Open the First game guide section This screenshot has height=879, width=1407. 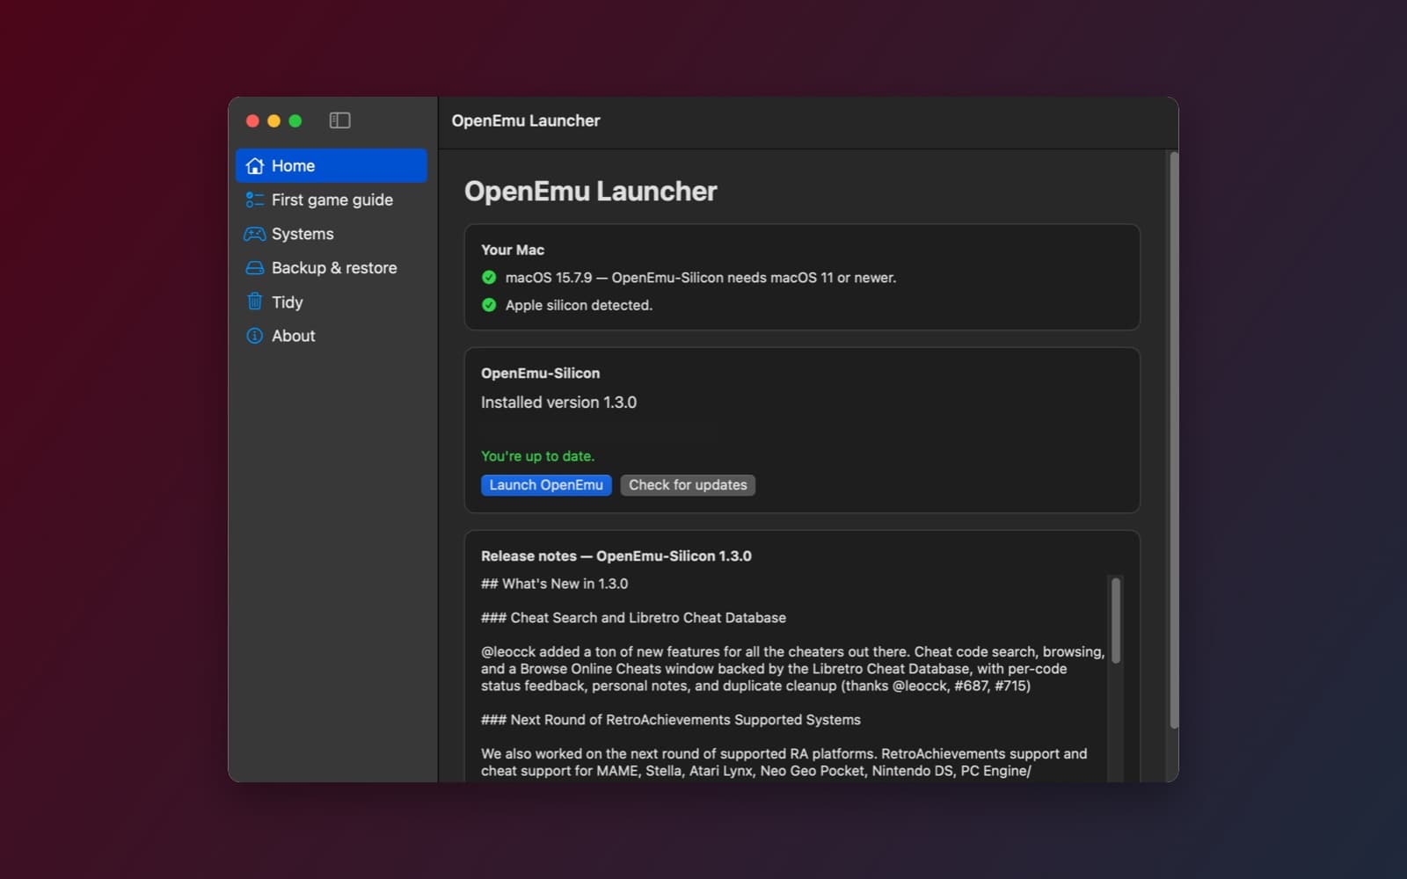point(332,200)
